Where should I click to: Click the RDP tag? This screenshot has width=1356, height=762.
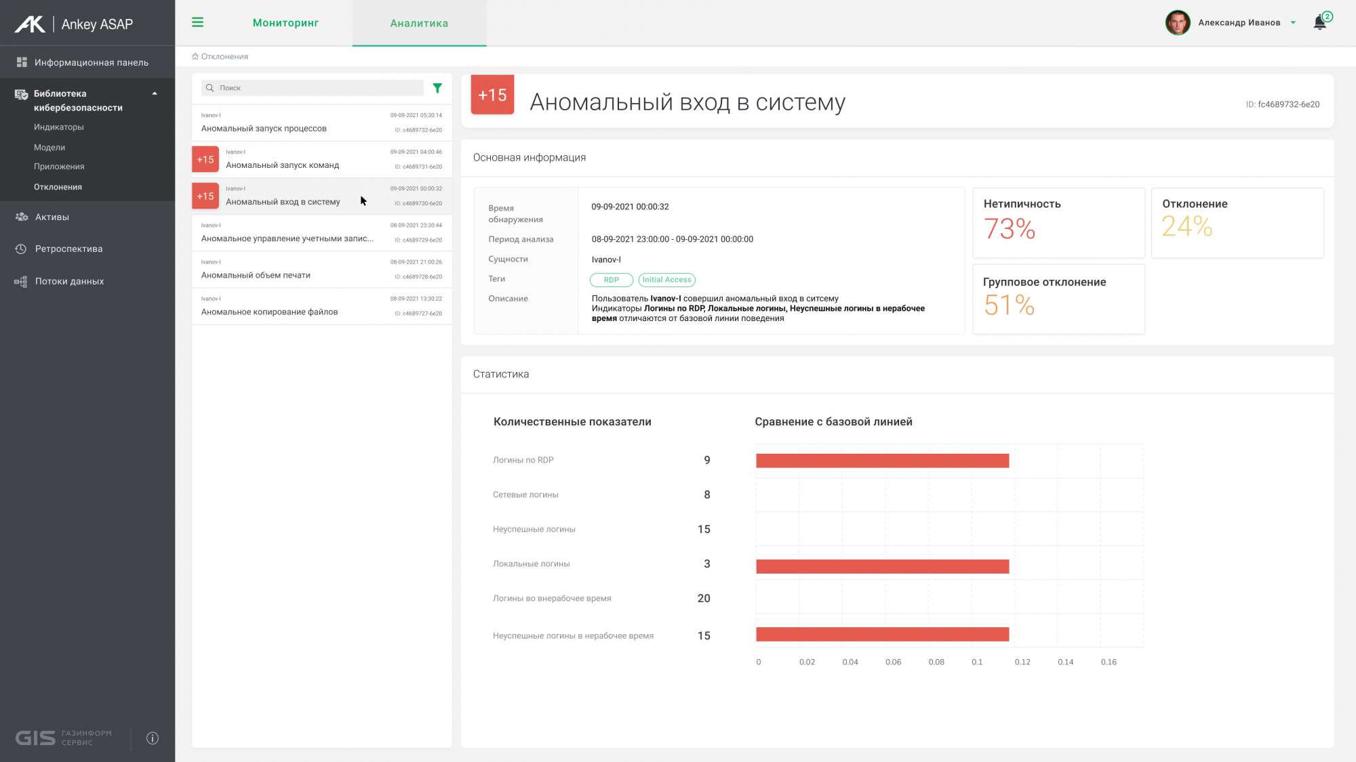(x=611, y=280)
